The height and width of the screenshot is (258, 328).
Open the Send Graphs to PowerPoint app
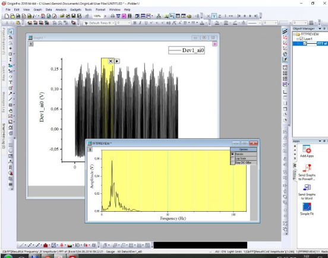pyautogui.click(x=307, y=172)
